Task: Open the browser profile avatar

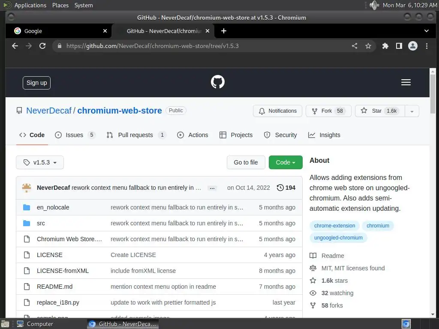Action: [413, 46]
